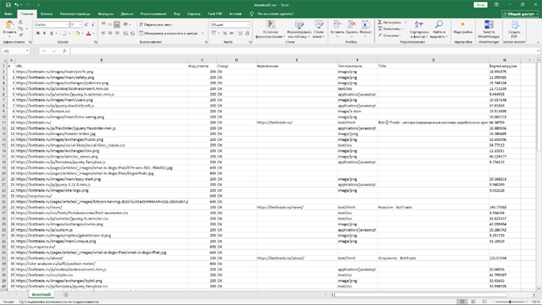The image size is (542, 305).
Task: Align text to top
Action: tap(103, 24)
